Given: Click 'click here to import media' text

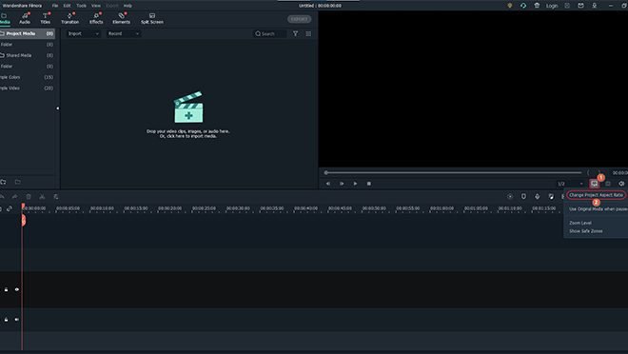Looking at the screenshot, I should pyautogui.click(x=187, y=136).
